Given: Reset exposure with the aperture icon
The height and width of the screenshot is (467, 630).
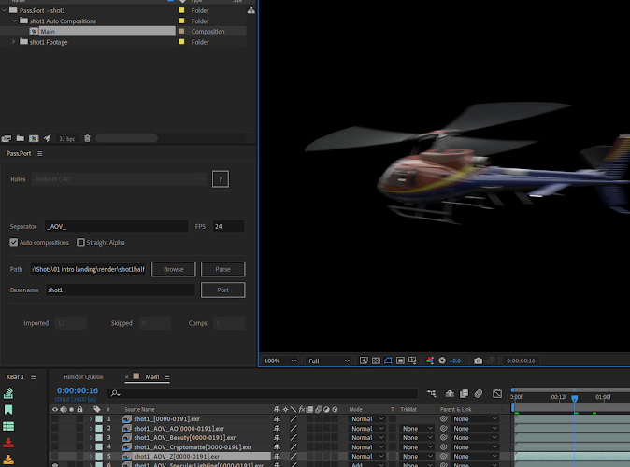Looking at the screenshot, I should tap(442, 361).
